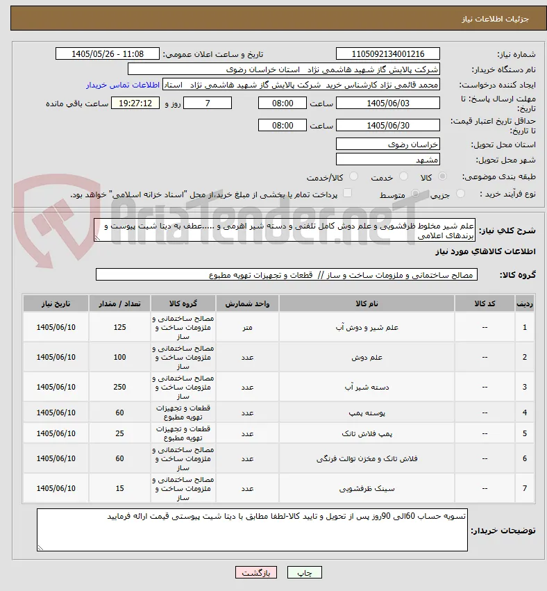Viewport: 547px width, 591px height.
Task: Click the quantity 100 cell
Action: (119, 357)
